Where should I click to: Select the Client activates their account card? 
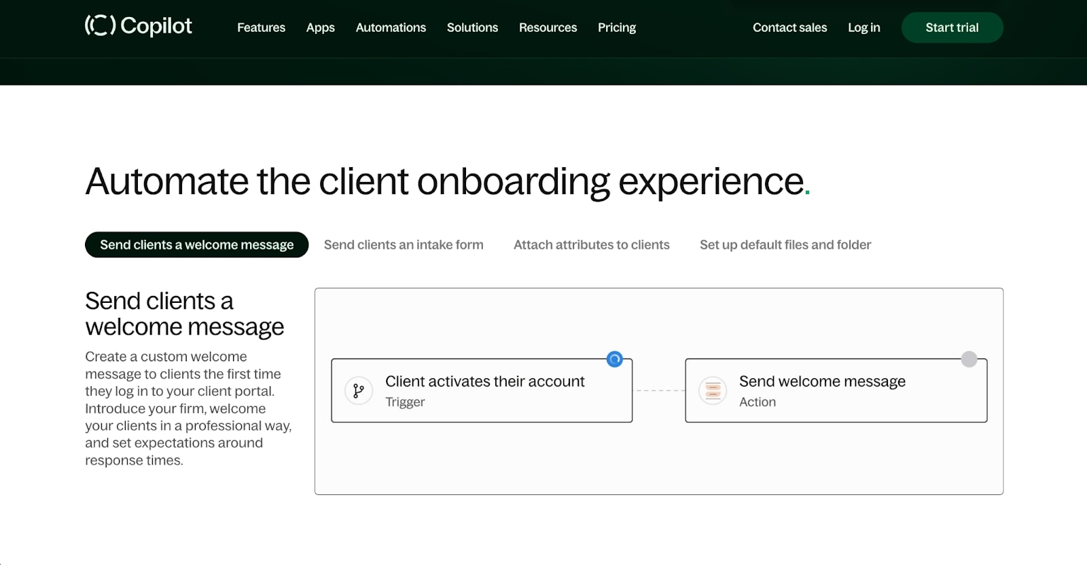482,390
